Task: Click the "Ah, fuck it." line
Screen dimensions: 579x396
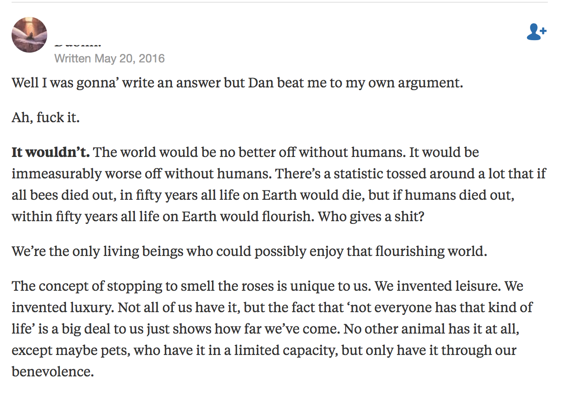Action: (x=45, y=119)
